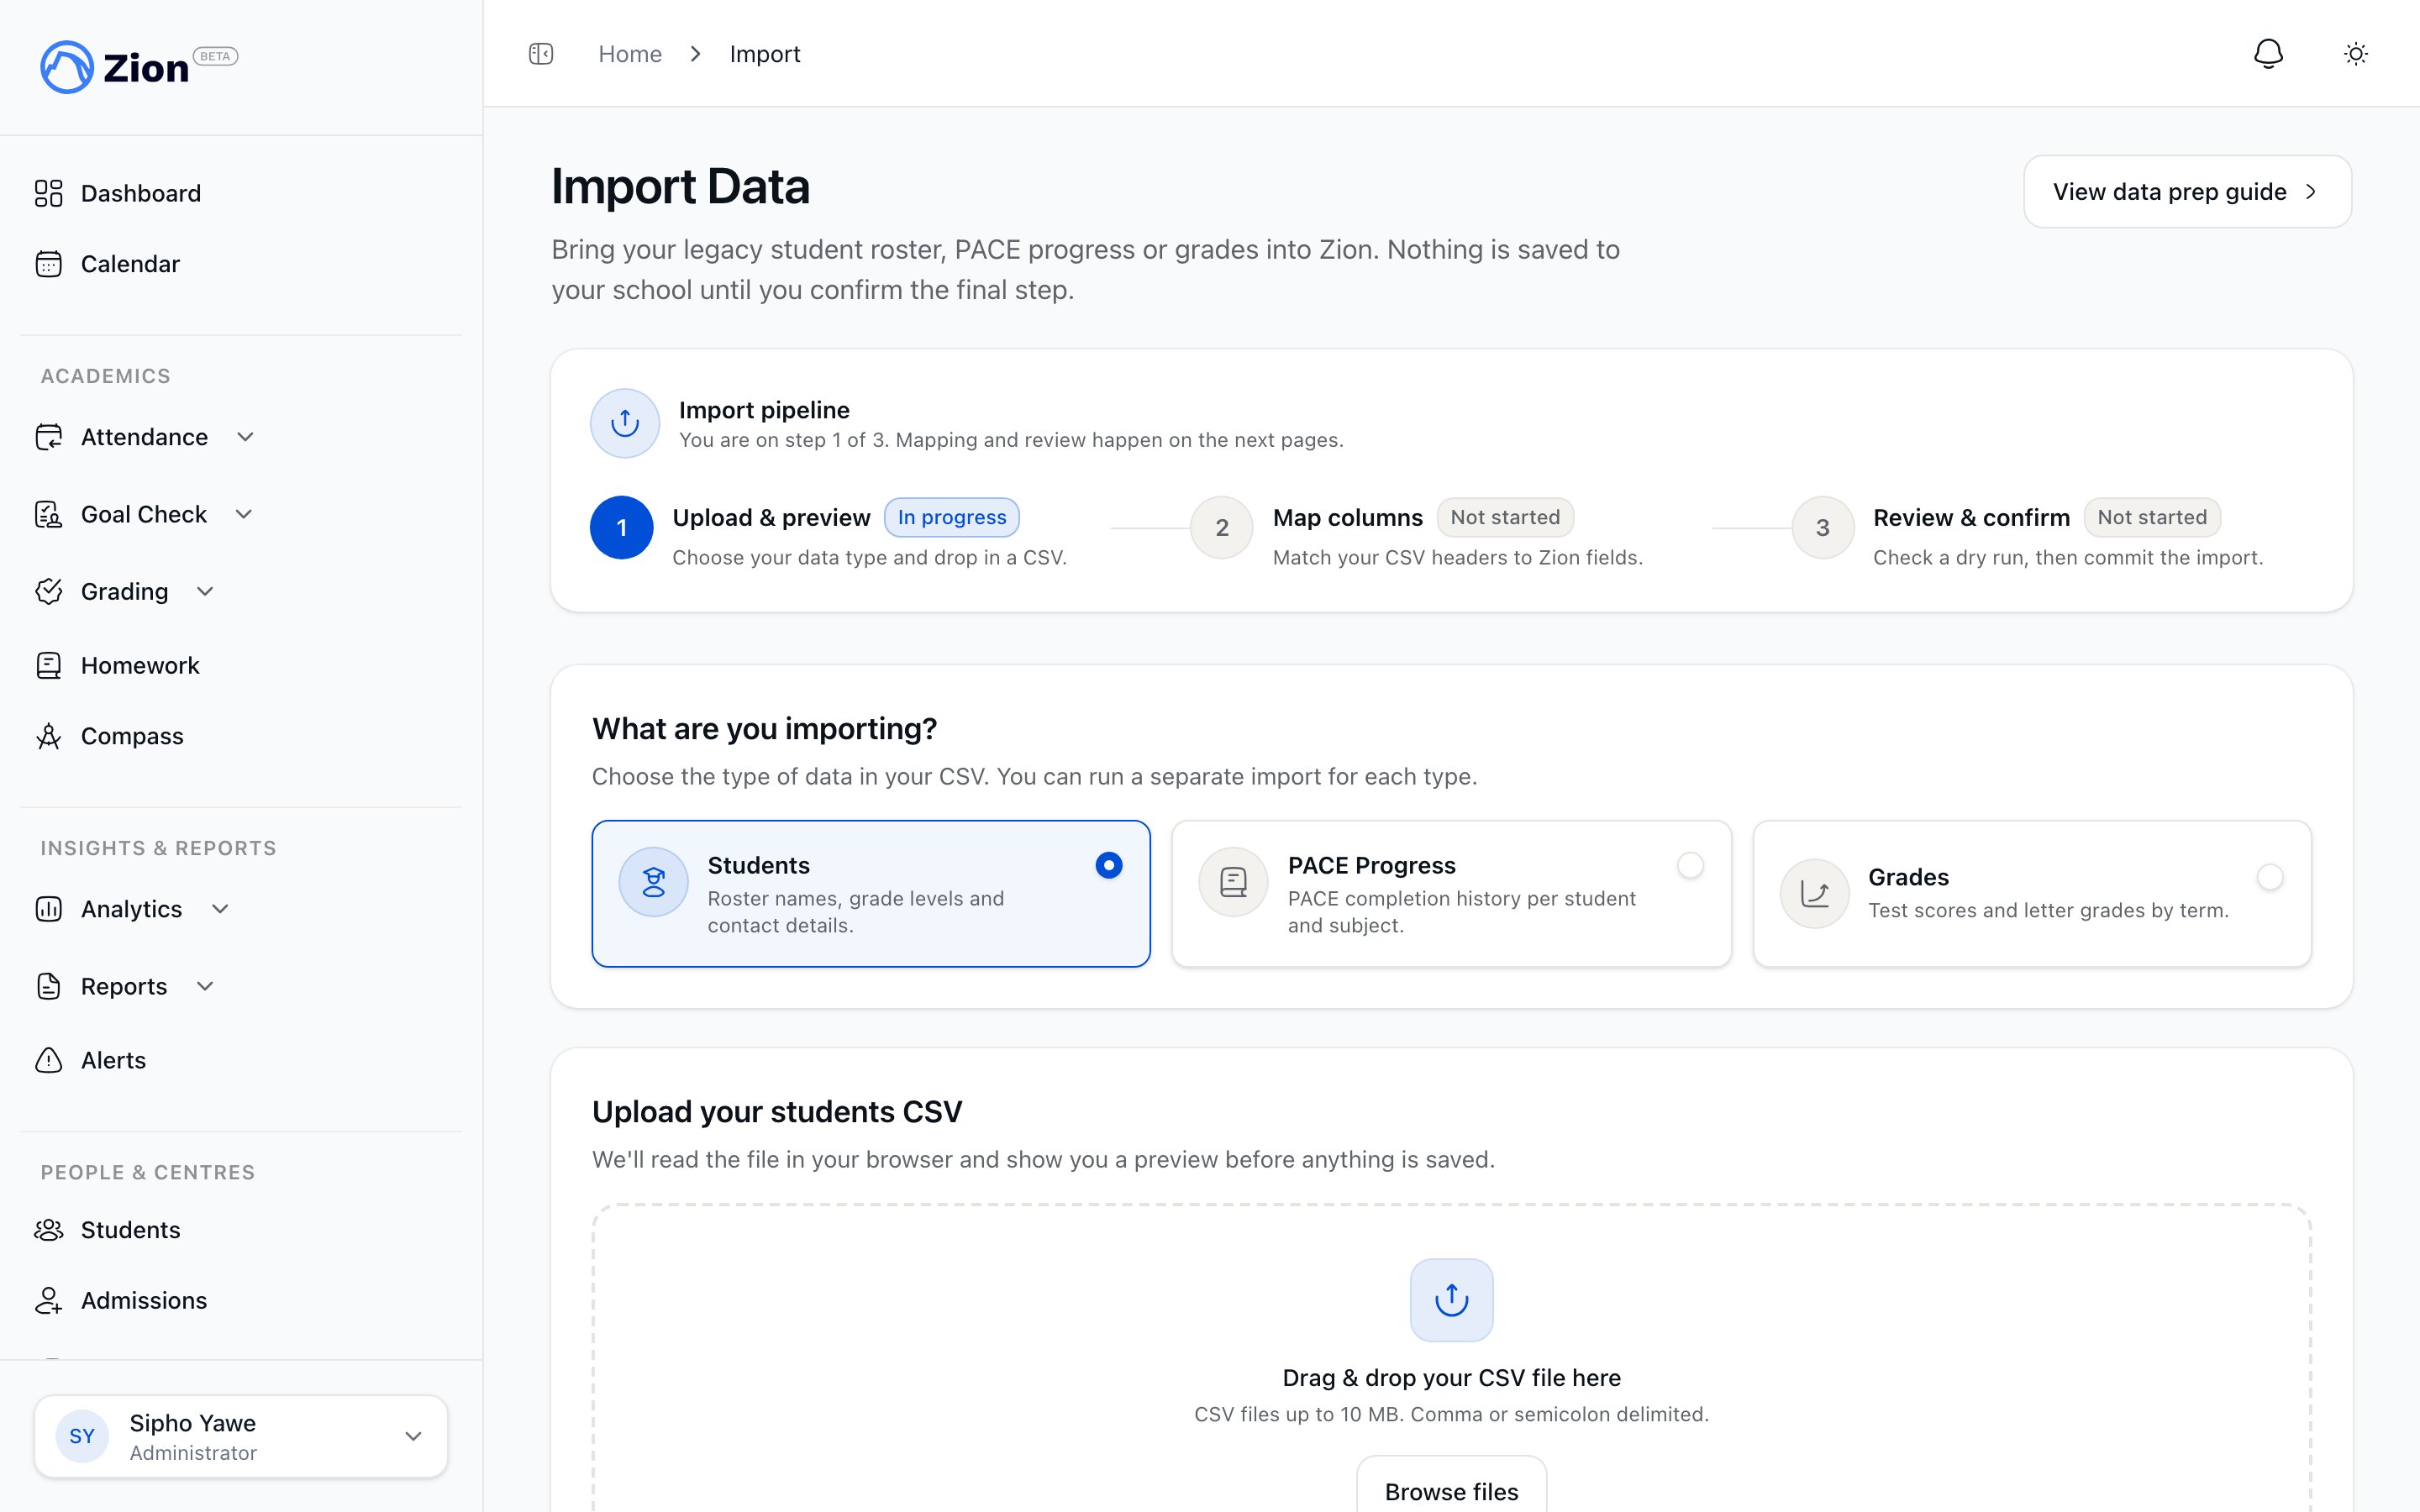Toggle the sidebar panel icon
2420x1512 pixels.
541,54
